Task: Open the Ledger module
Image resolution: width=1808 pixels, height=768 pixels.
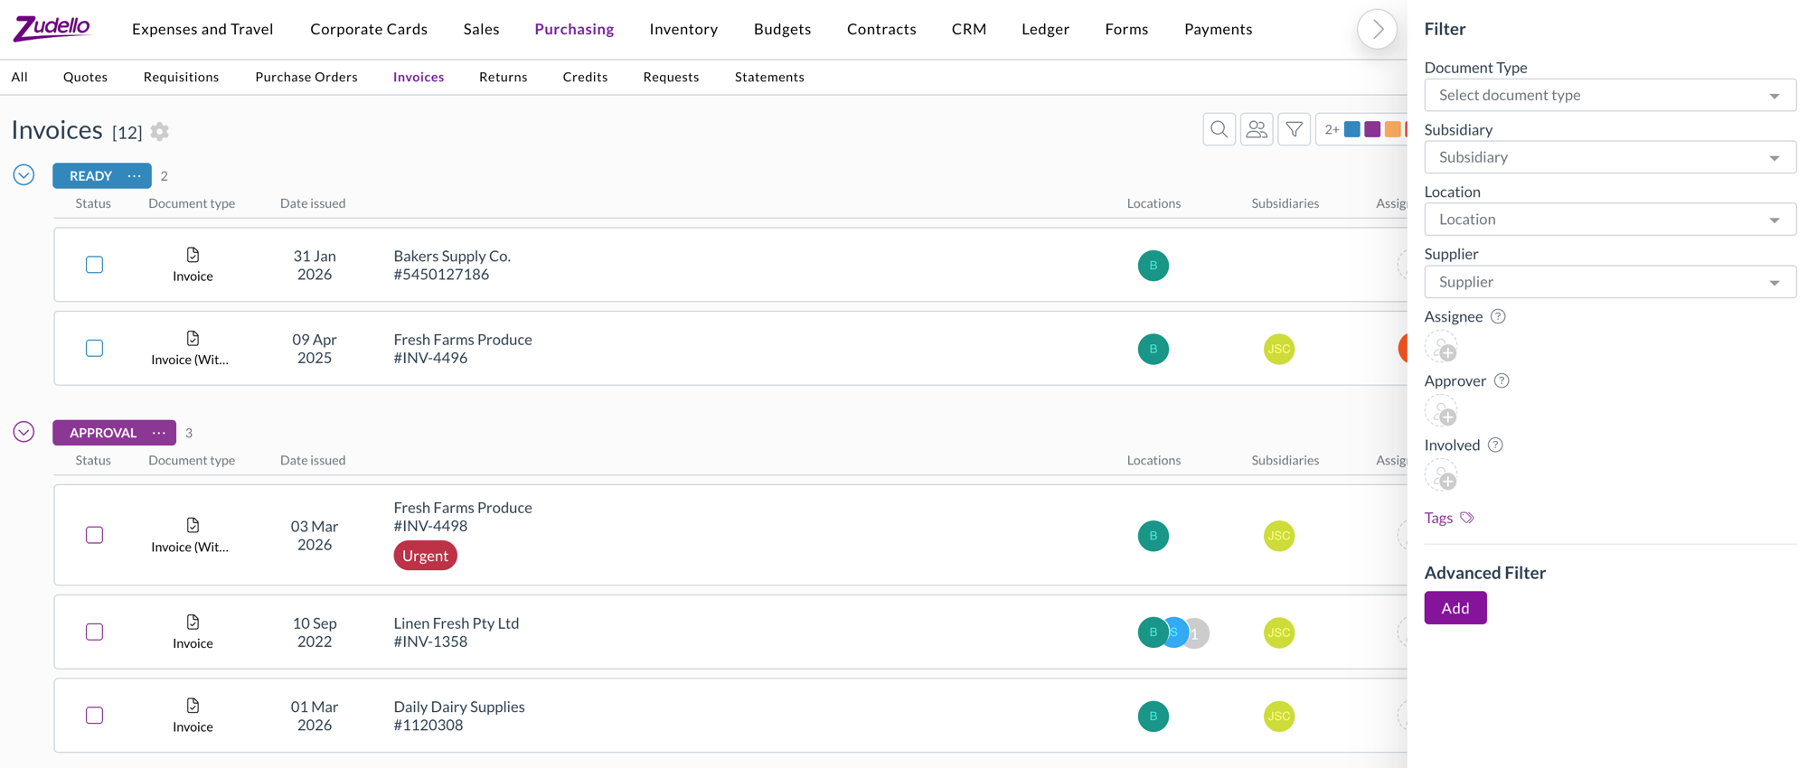Action: point(1045,29)
